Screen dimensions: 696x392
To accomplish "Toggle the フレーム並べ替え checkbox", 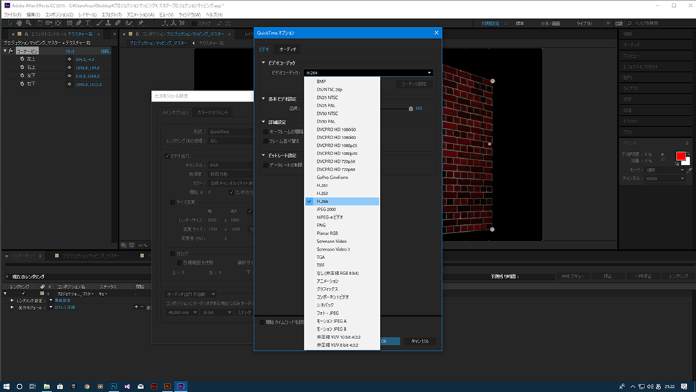I will point(264,141).
